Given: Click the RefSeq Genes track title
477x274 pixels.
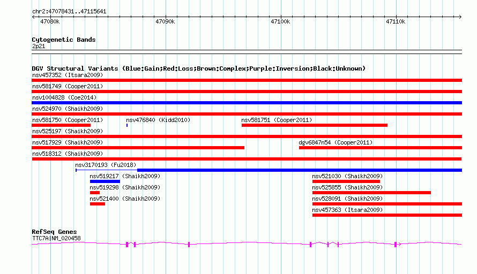Looking at the screenshot, I should point(54,232).
